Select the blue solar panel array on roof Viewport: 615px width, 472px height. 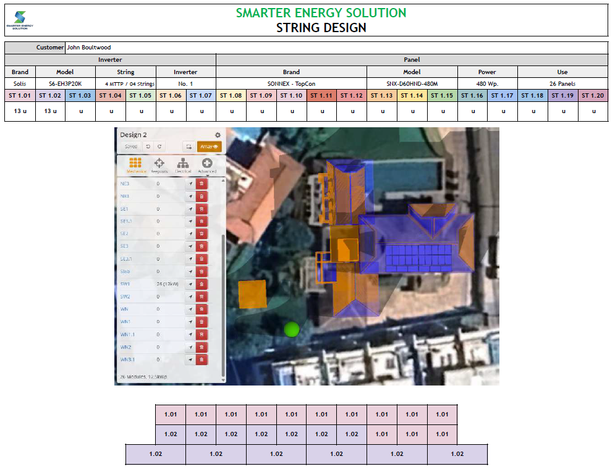click(418, 258)
